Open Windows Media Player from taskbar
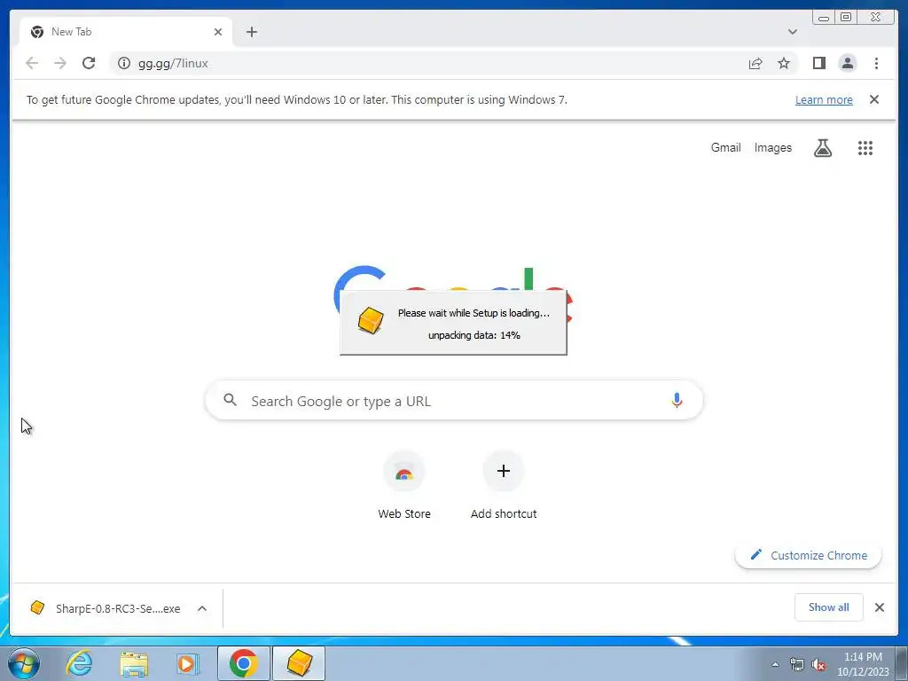Screen dimensions: 908x681 coord(187,663)
